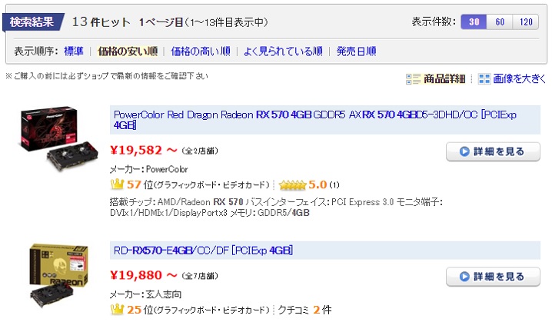Click the play icon on the first 詳細を見る button
The width and height of the screenshot is (552, 322).
pos(464,151)
